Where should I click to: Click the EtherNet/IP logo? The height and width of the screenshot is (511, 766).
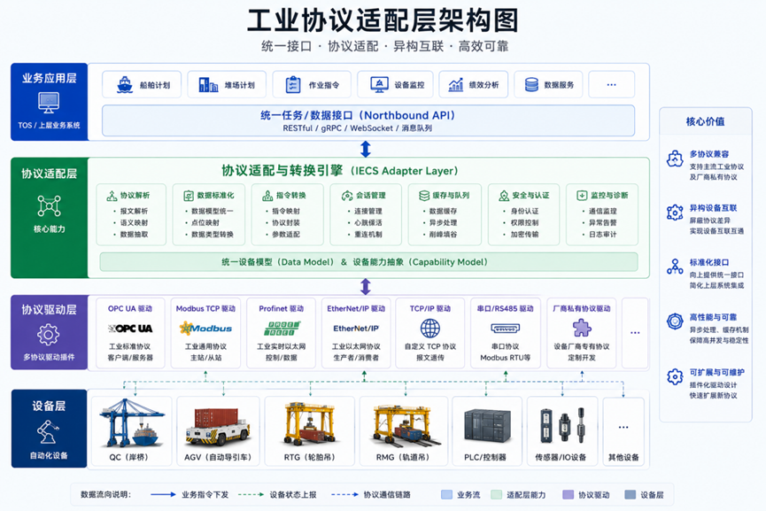click(356, 329)
